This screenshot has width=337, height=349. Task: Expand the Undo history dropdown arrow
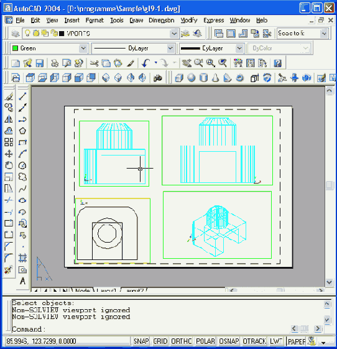click(155, 63)
